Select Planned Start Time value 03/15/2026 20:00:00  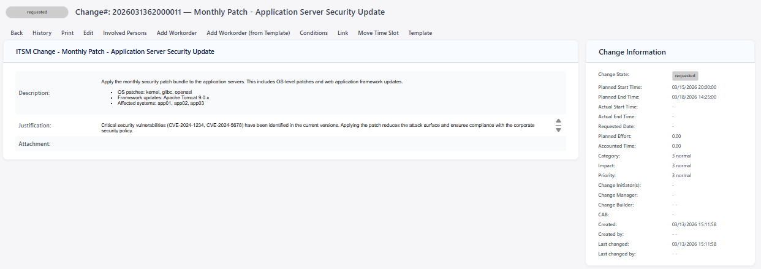[x=694, y=87]
